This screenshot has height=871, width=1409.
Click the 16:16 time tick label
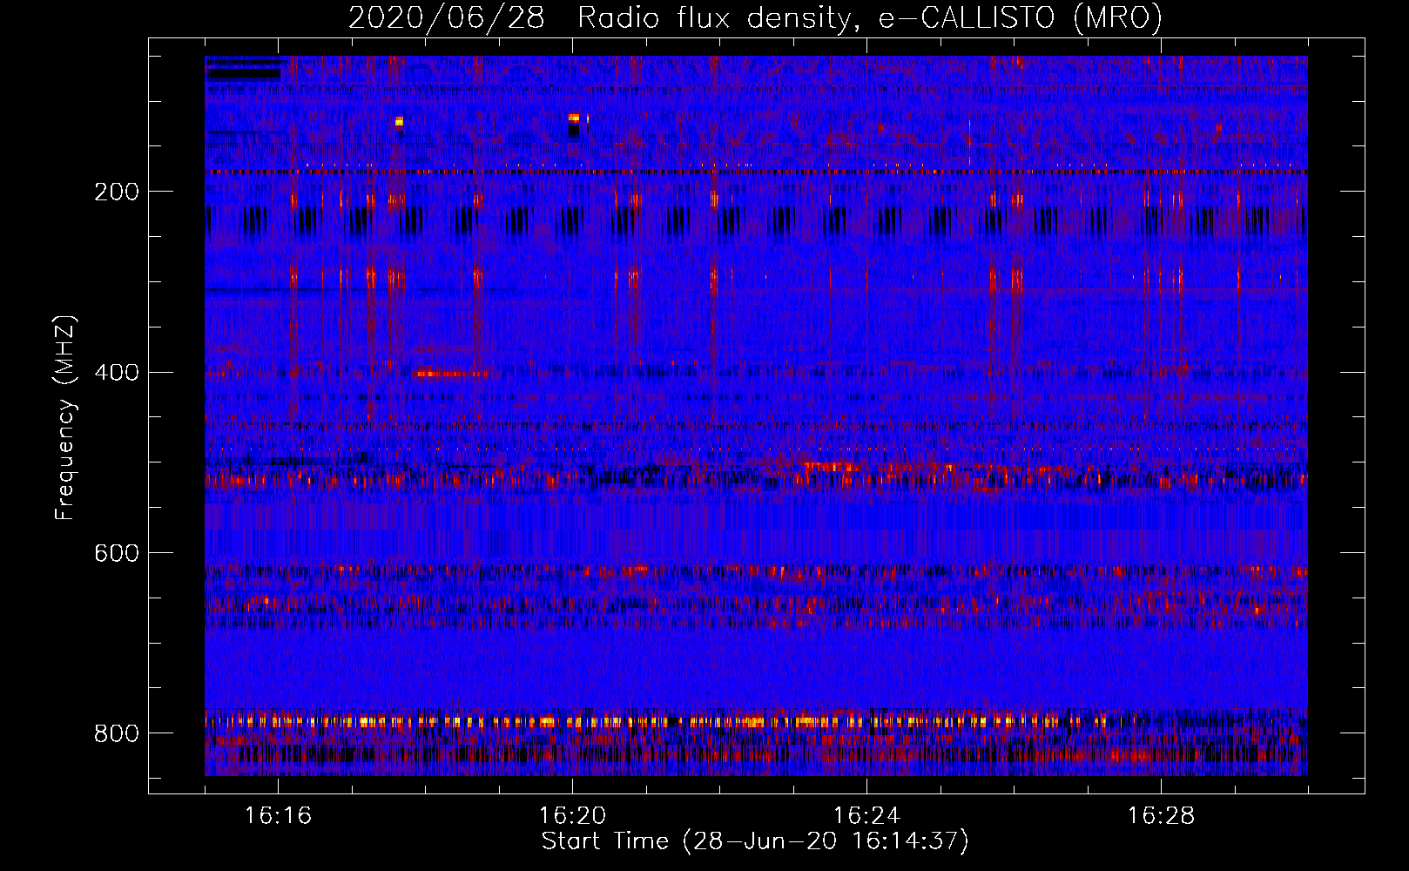[278, 816]
